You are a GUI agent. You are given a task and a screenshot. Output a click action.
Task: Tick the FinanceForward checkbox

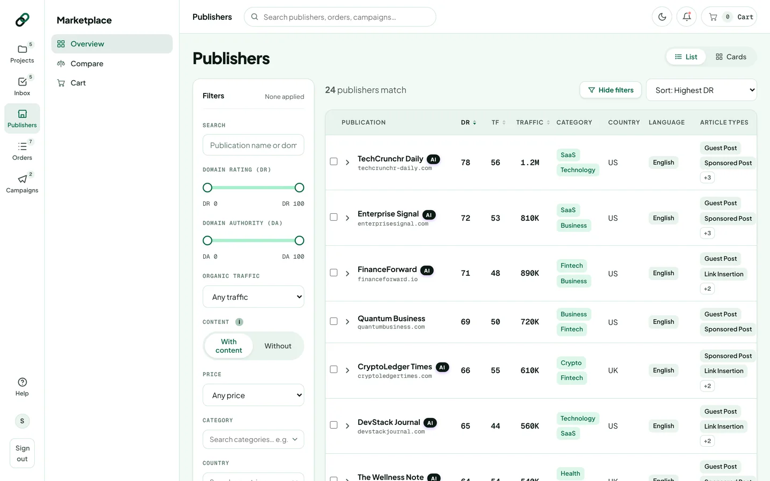(x=334, y=273)
